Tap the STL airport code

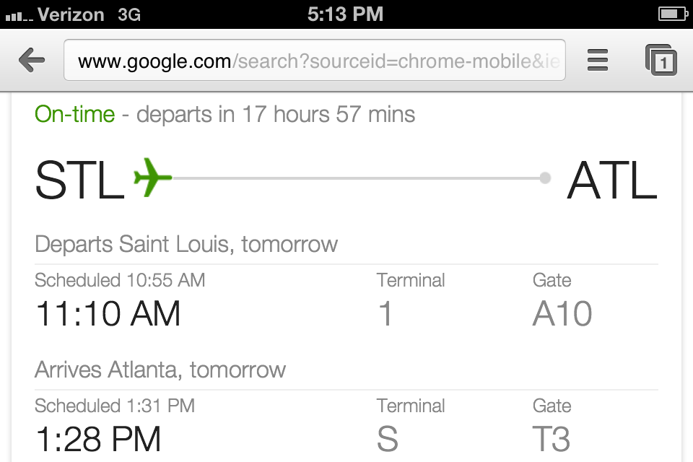click(x=80, y=180)
